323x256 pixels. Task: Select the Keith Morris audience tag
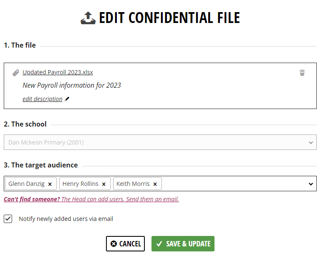(133, 184)
